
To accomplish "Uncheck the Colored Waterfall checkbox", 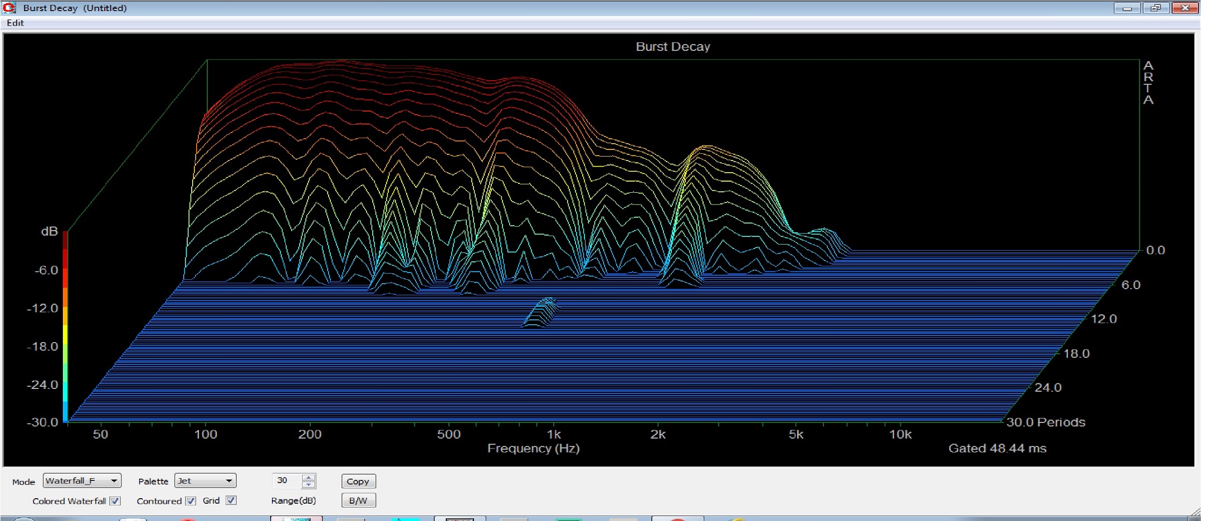I will (x=115, y=501).
